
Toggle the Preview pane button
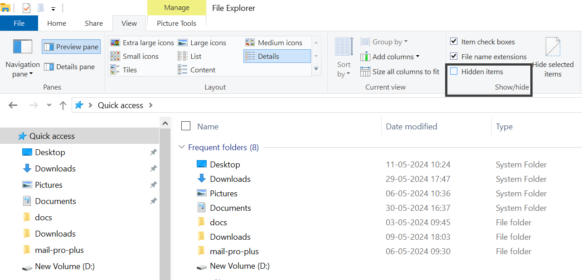[x=71, y=47]
